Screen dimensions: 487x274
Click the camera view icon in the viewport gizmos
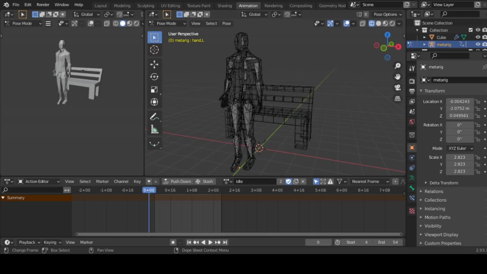(398, 88)
